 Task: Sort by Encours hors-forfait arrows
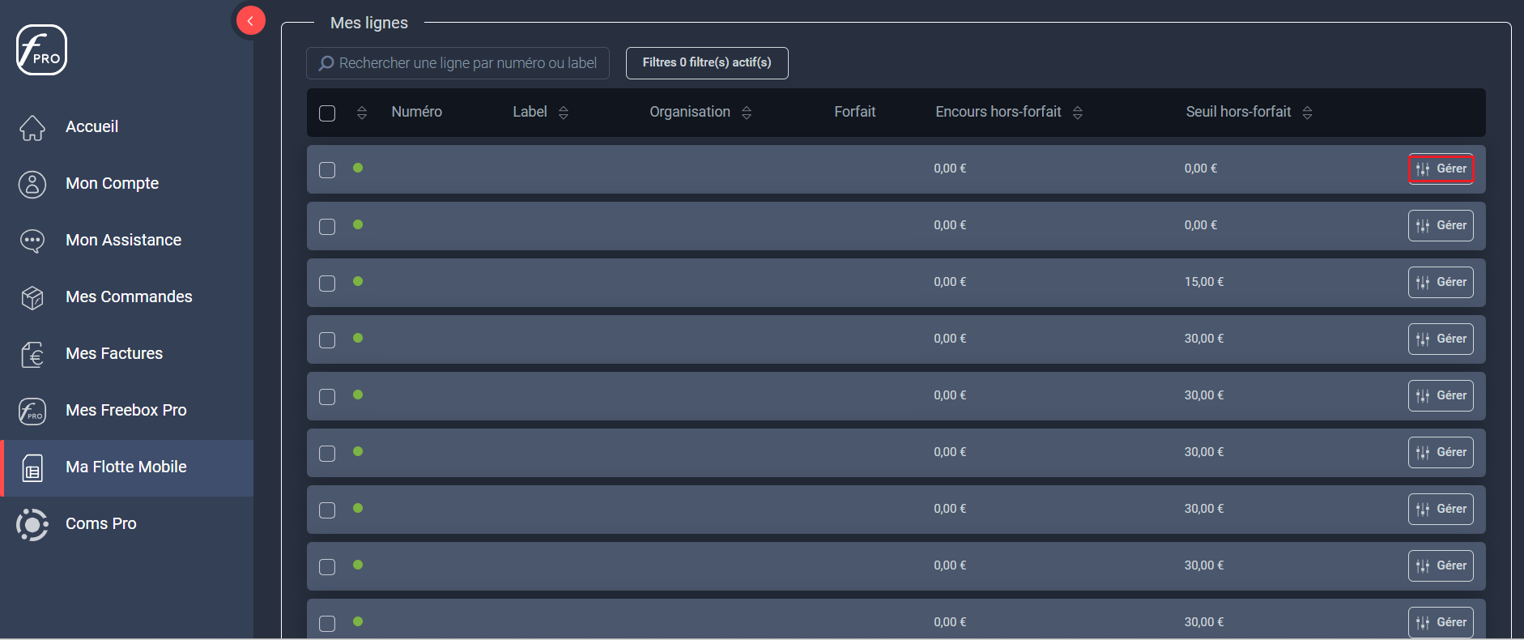1078,113
